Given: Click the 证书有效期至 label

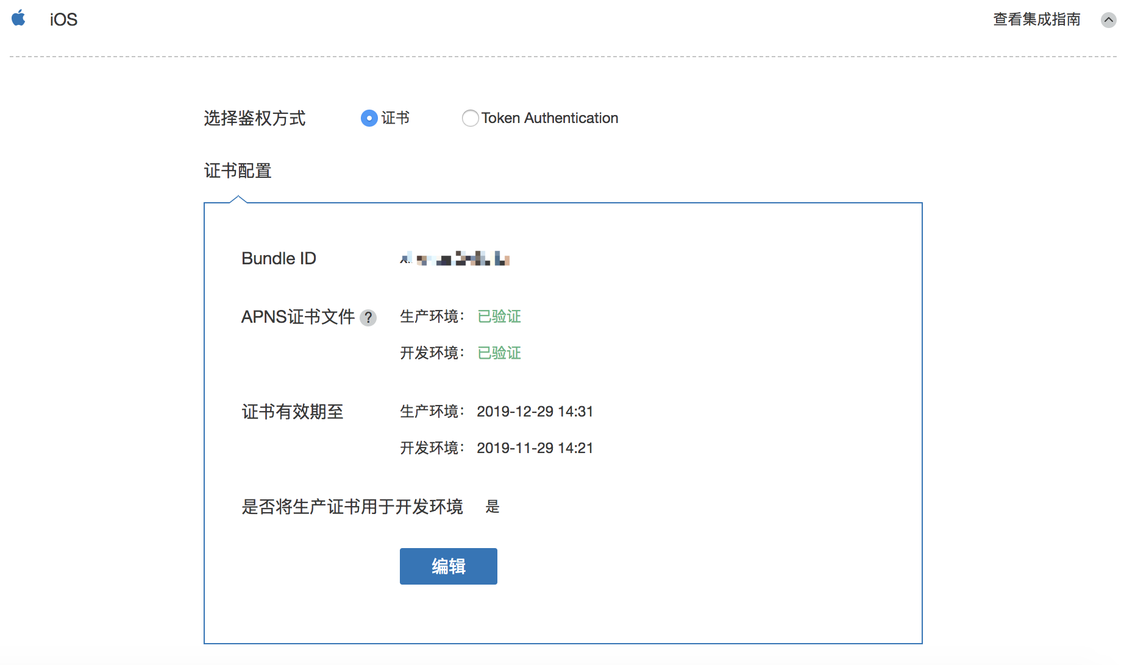Looking at the screenshot, I should (293, 412).
